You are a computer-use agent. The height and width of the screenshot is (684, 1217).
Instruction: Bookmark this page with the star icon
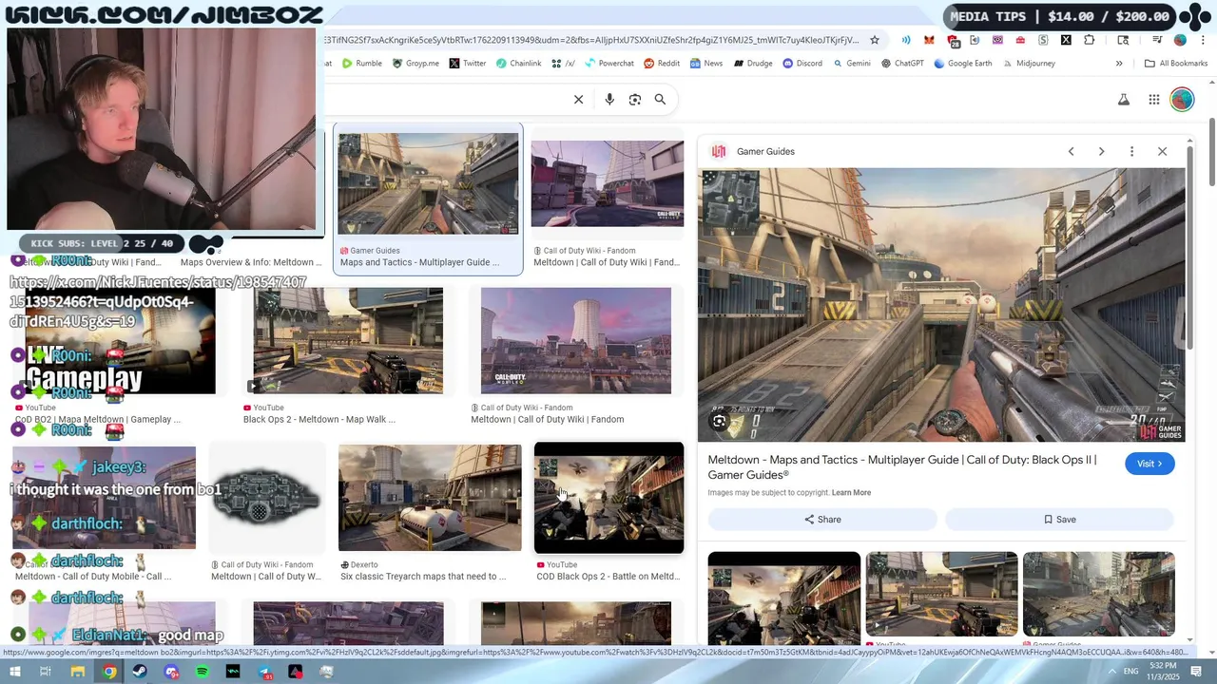pos(875,40)
